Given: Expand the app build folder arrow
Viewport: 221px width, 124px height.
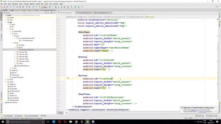Looking at the screenshot, I should point(8,24).
